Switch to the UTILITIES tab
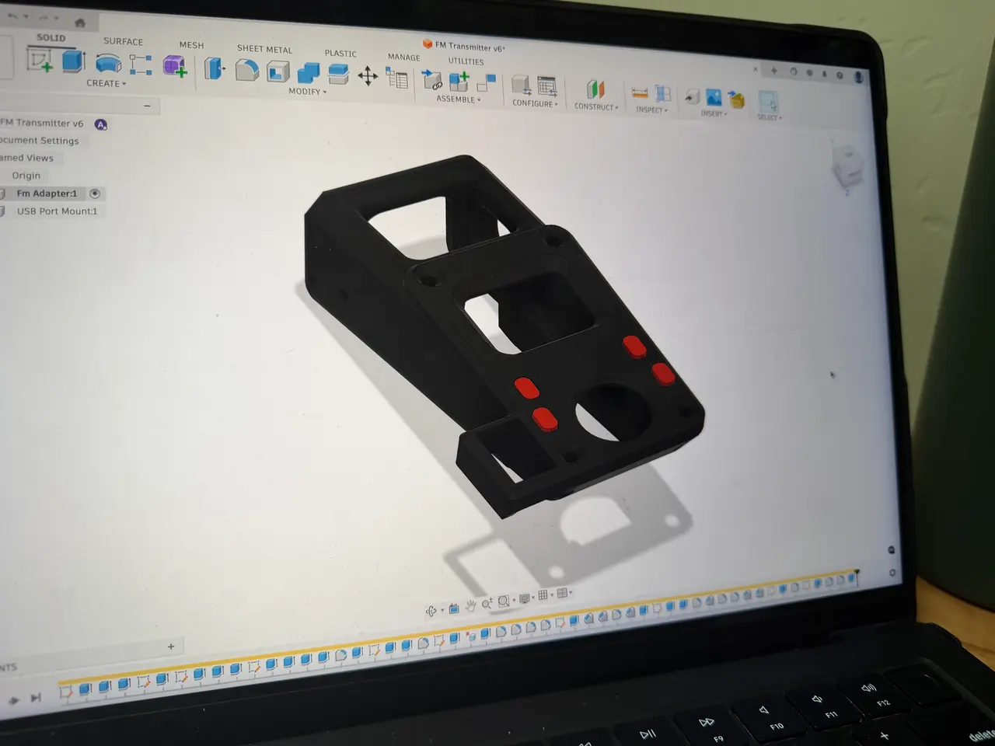Image resolution: width=995 pixels, height=746 pixels. [x=466, y=61]
